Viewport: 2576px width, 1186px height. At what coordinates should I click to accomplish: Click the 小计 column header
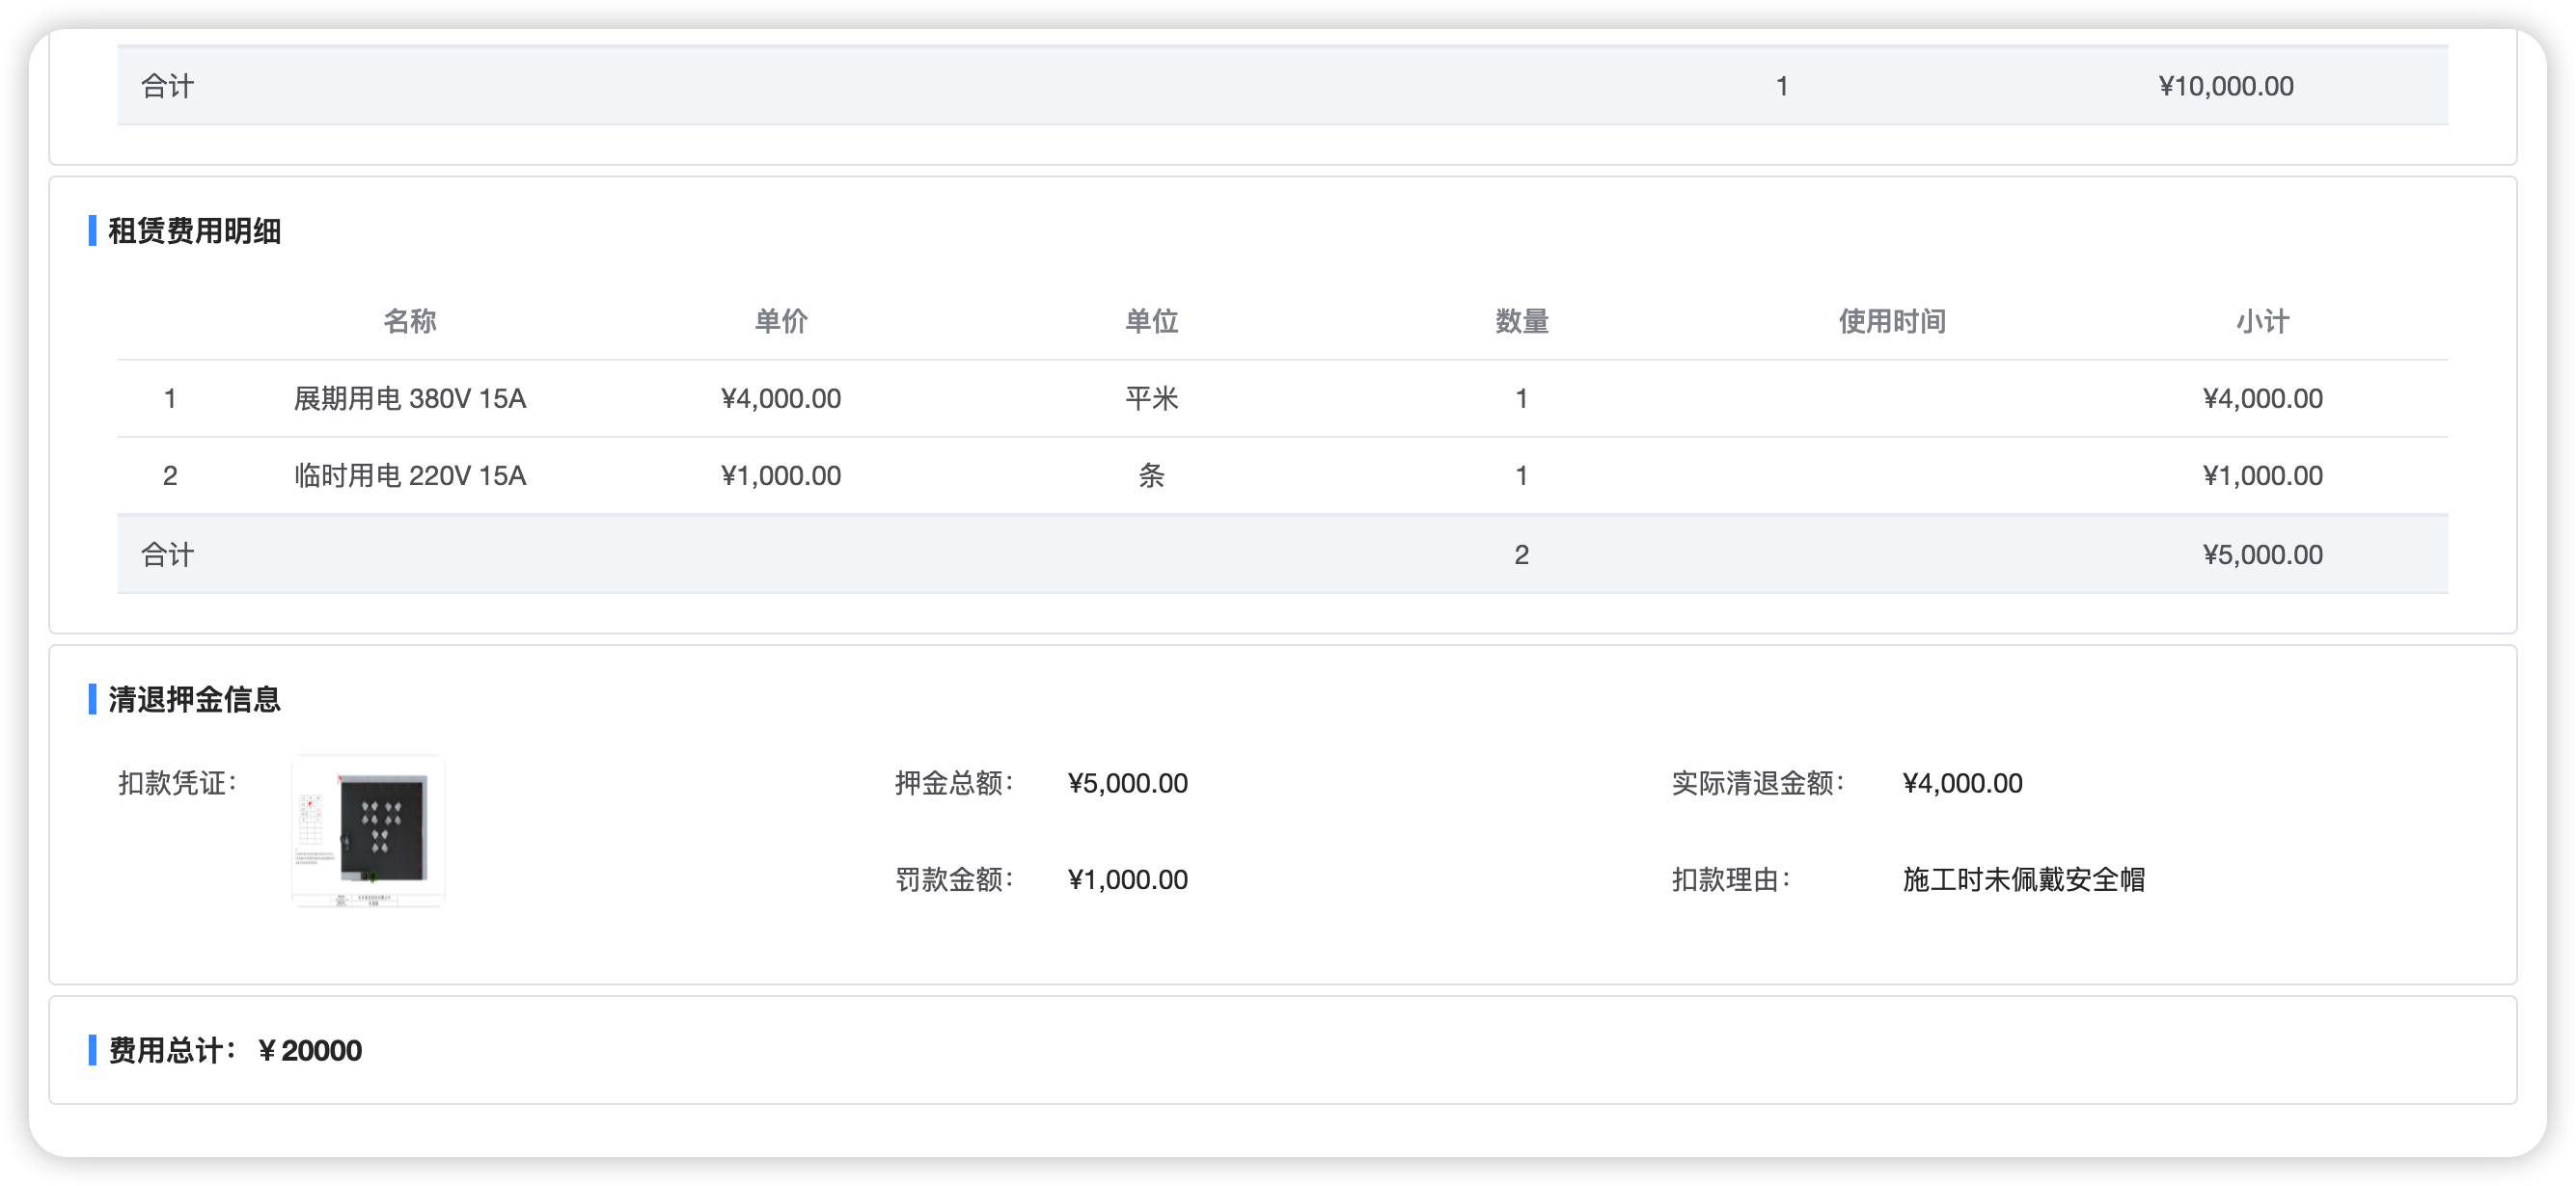(x=2263, y=321)
